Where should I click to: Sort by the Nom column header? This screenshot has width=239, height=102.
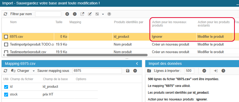click(14, 22)
